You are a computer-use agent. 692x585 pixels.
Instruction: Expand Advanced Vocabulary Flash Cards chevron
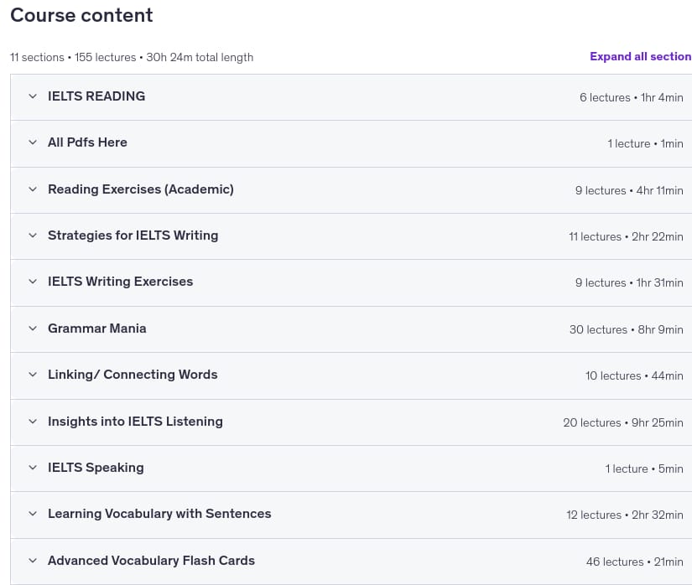33,561
